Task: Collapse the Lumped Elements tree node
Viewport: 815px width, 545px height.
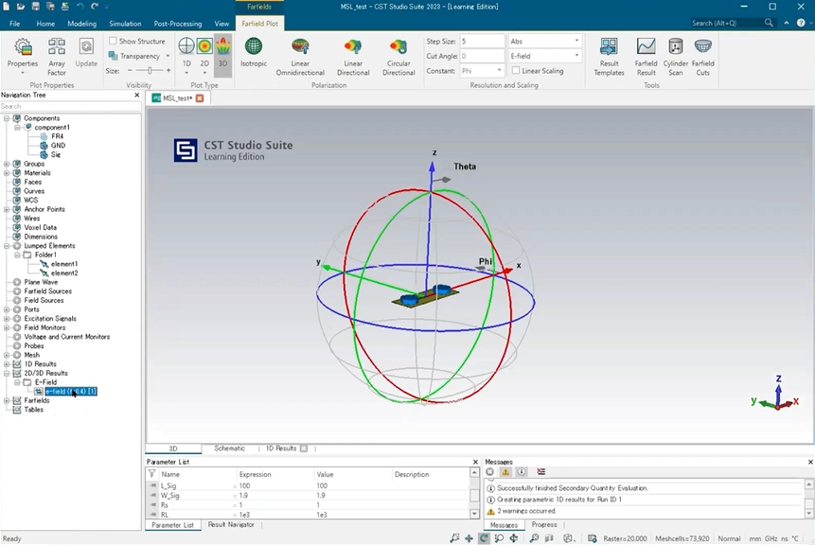Action: click(7, 246)
